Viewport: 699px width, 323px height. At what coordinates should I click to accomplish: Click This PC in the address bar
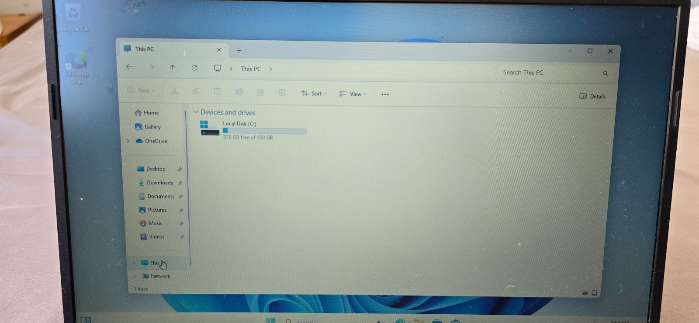point(251,69)
